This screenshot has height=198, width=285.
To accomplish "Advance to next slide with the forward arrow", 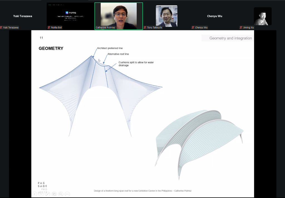I will point(41,194).
